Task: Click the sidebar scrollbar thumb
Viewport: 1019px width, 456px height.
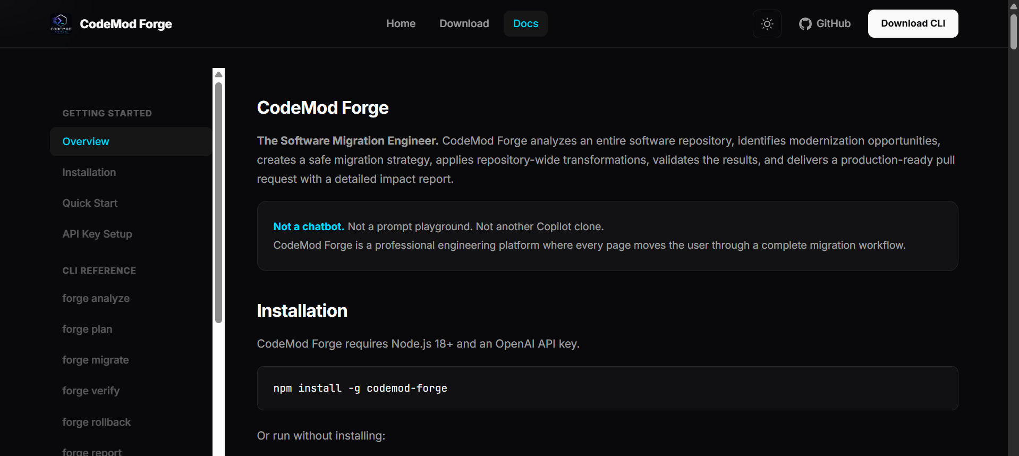Action: (218, 202)
